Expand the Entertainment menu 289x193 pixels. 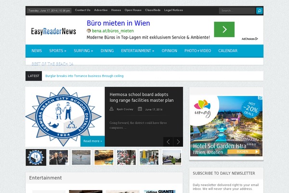pos(137,51)
